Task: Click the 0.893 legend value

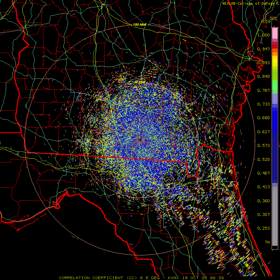Action: point(264,63)
